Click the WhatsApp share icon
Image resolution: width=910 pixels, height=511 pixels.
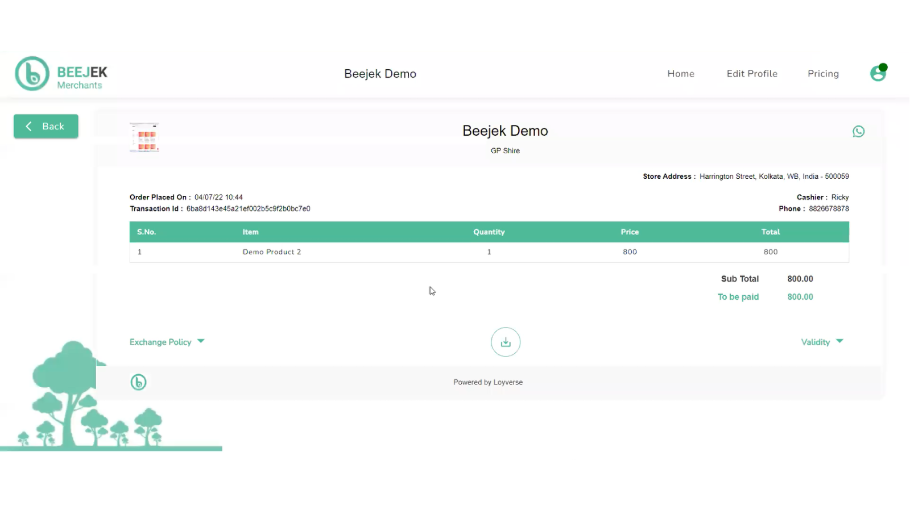click(858, 132)
